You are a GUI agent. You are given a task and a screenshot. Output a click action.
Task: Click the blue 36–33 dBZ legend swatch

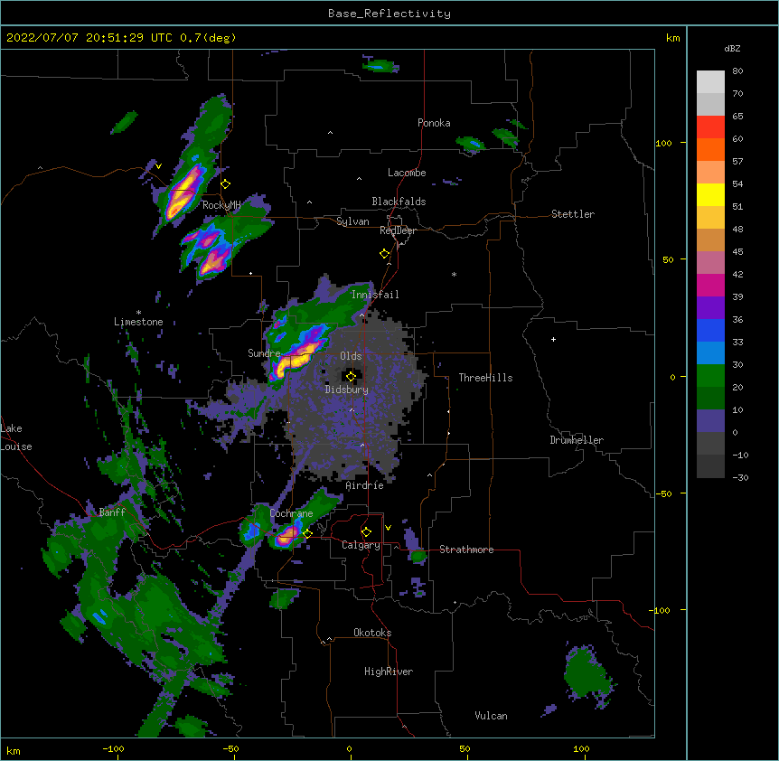click(710, 330)
